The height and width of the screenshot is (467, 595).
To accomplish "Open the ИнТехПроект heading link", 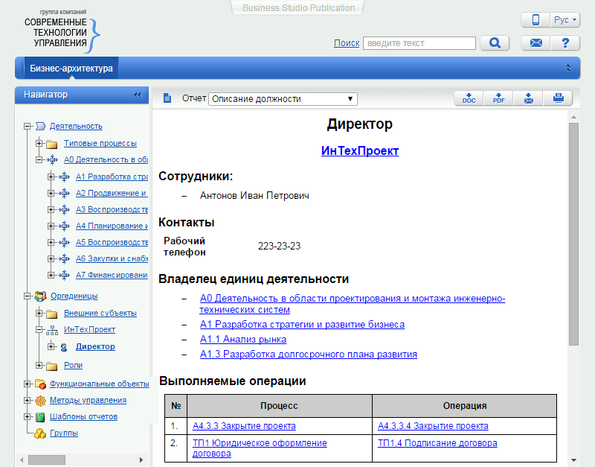I will 360,150.
